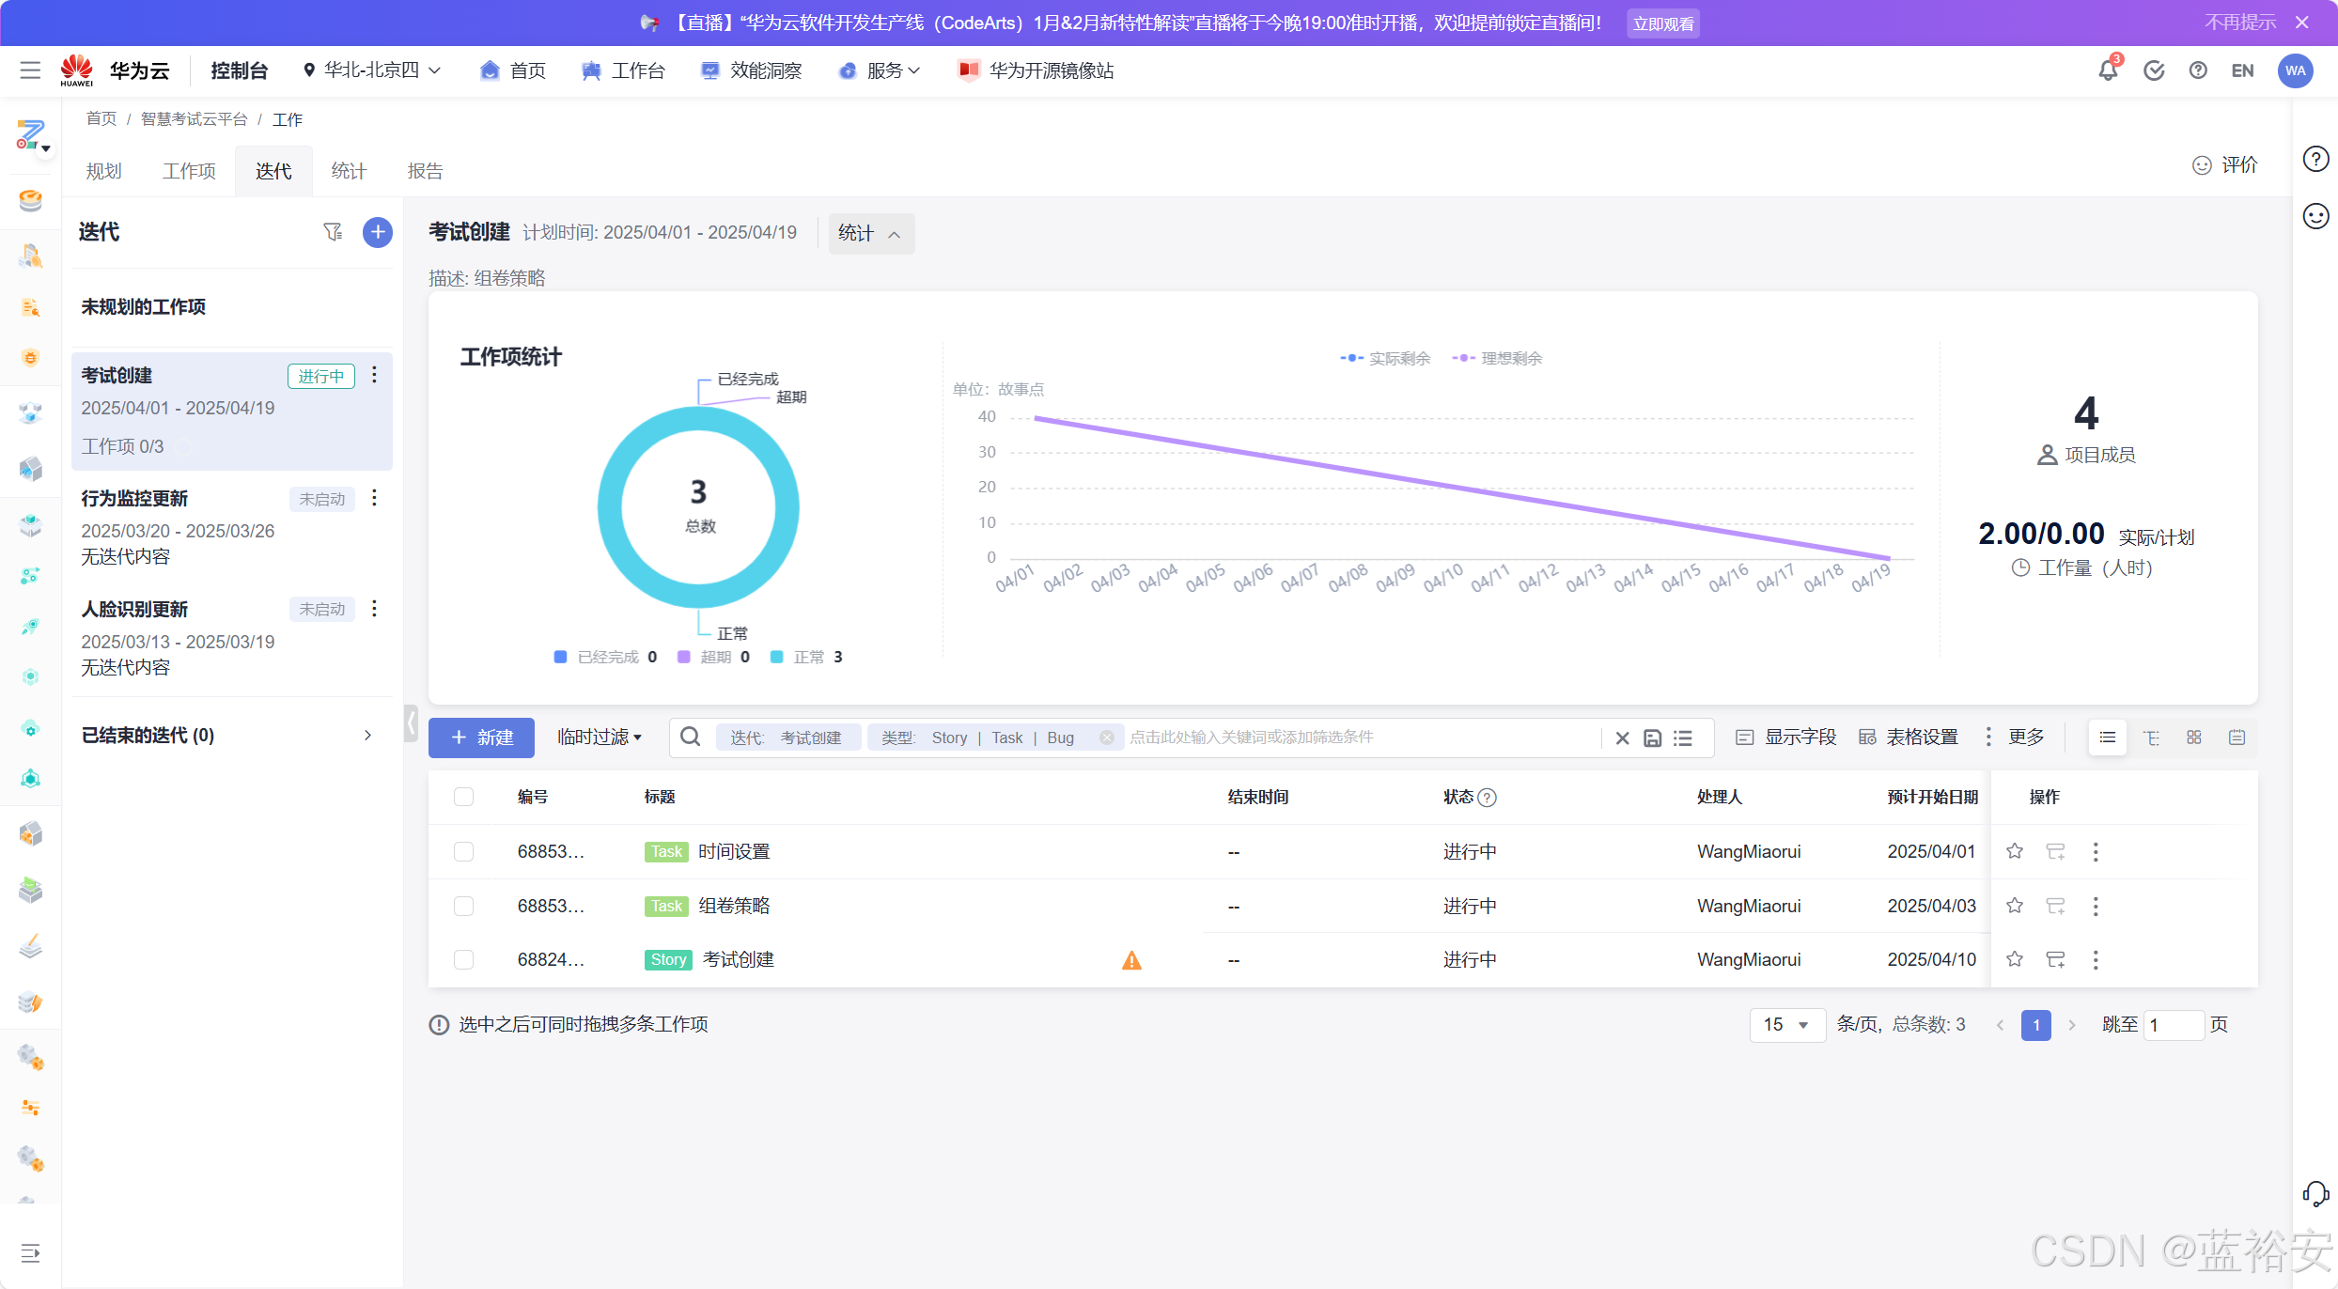Click the add iteration plus button
The height and width of the screenshot is (1289, 2338).
pyautogui.click(x=377, y=232)
